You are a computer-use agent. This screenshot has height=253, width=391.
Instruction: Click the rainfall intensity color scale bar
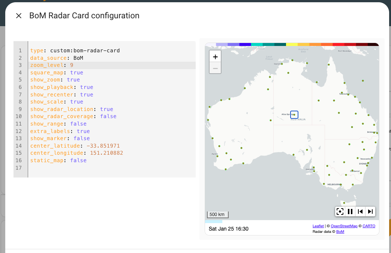coord(292,44)
